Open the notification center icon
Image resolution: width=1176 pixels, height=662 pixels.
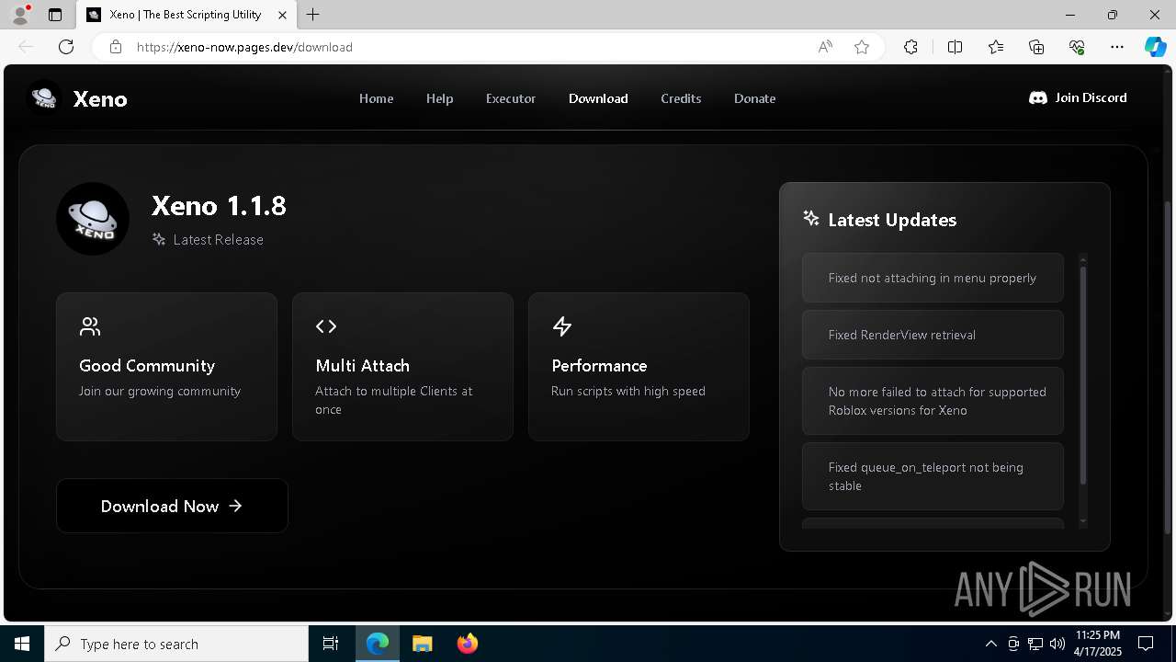(x=1146, y=644)
